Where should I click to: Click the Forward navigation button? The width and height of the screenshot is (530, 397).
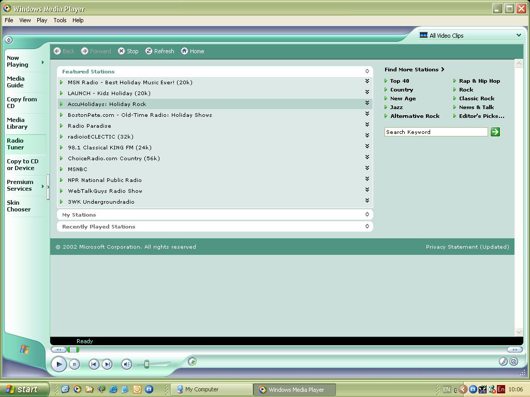coord(96,51)
